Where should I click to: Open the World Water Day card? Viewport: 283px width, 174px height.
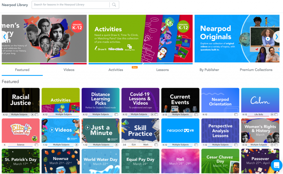coord(101,161)
